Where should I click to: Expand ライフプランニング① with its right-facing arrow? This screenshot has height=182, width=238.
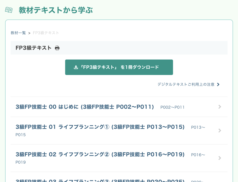pyautogui.click(x=220, y=130)
